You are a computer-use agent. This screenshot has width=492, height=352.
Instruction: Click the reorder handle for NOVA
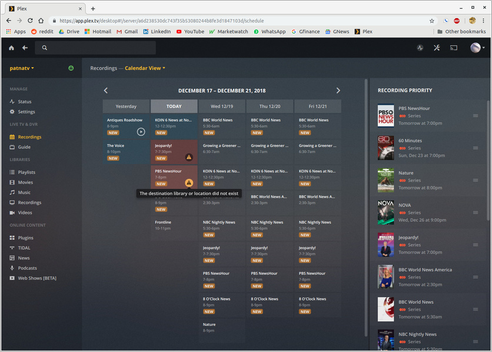point(476,212)
